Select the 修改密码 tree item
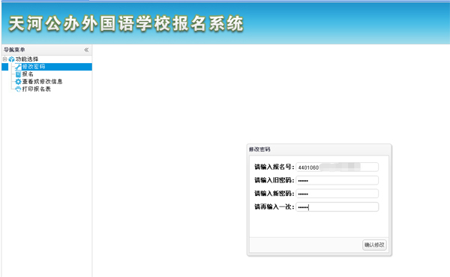 tap(34, 67)
